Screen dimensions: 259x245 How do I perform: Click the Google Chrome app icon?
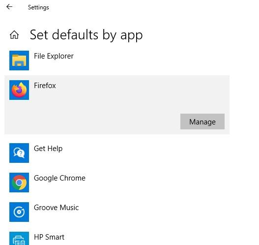coord(19,183)
